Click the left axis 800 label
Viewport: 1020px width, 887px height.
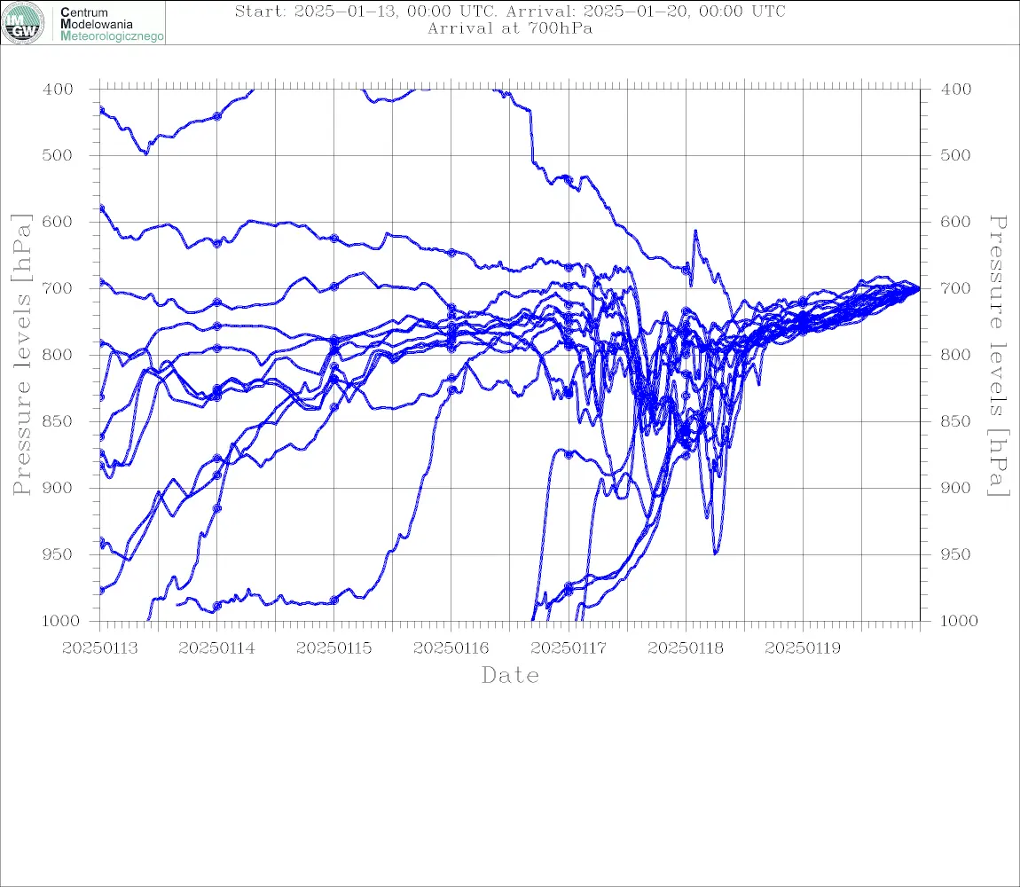pyautogui.click(x=58, y=356)
